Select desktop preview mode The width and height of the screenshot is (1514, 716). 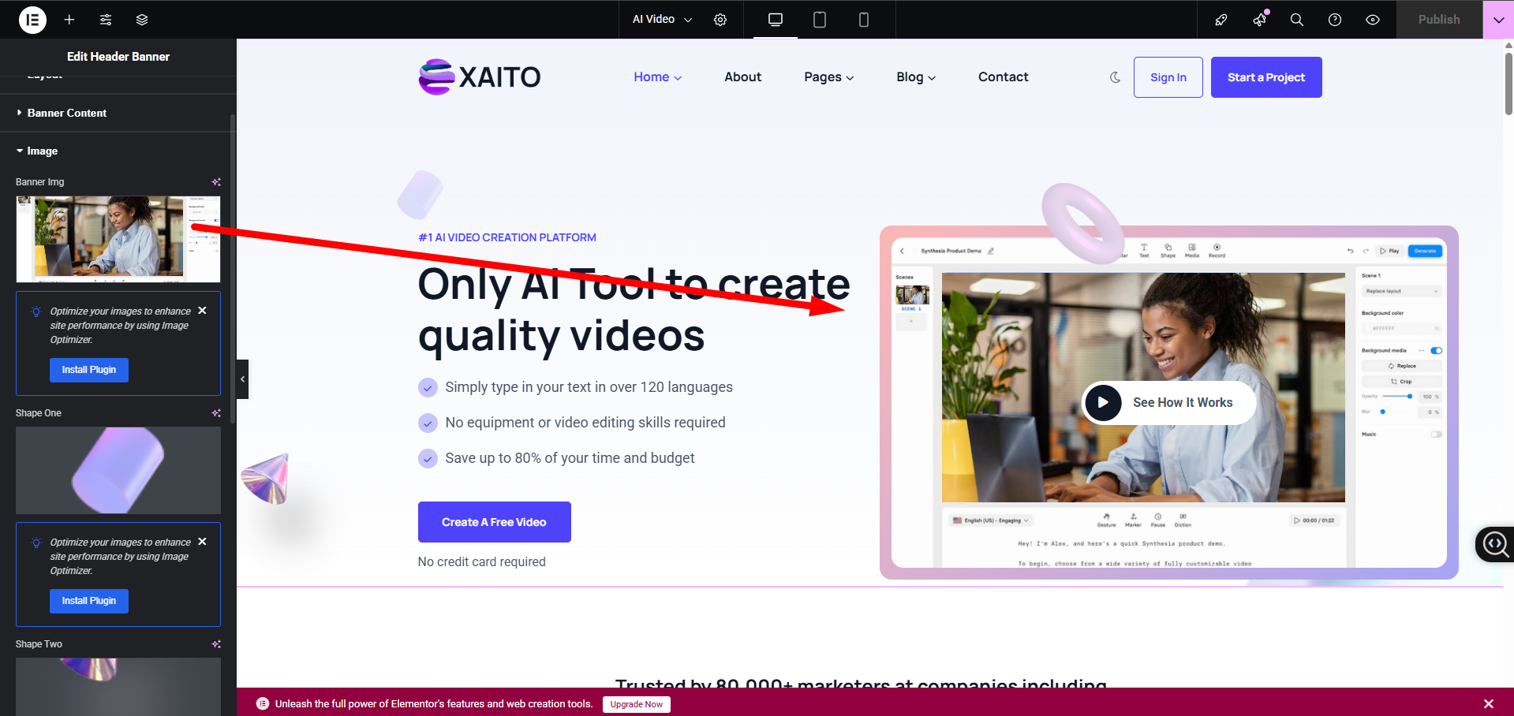click(x=775, y=19)
